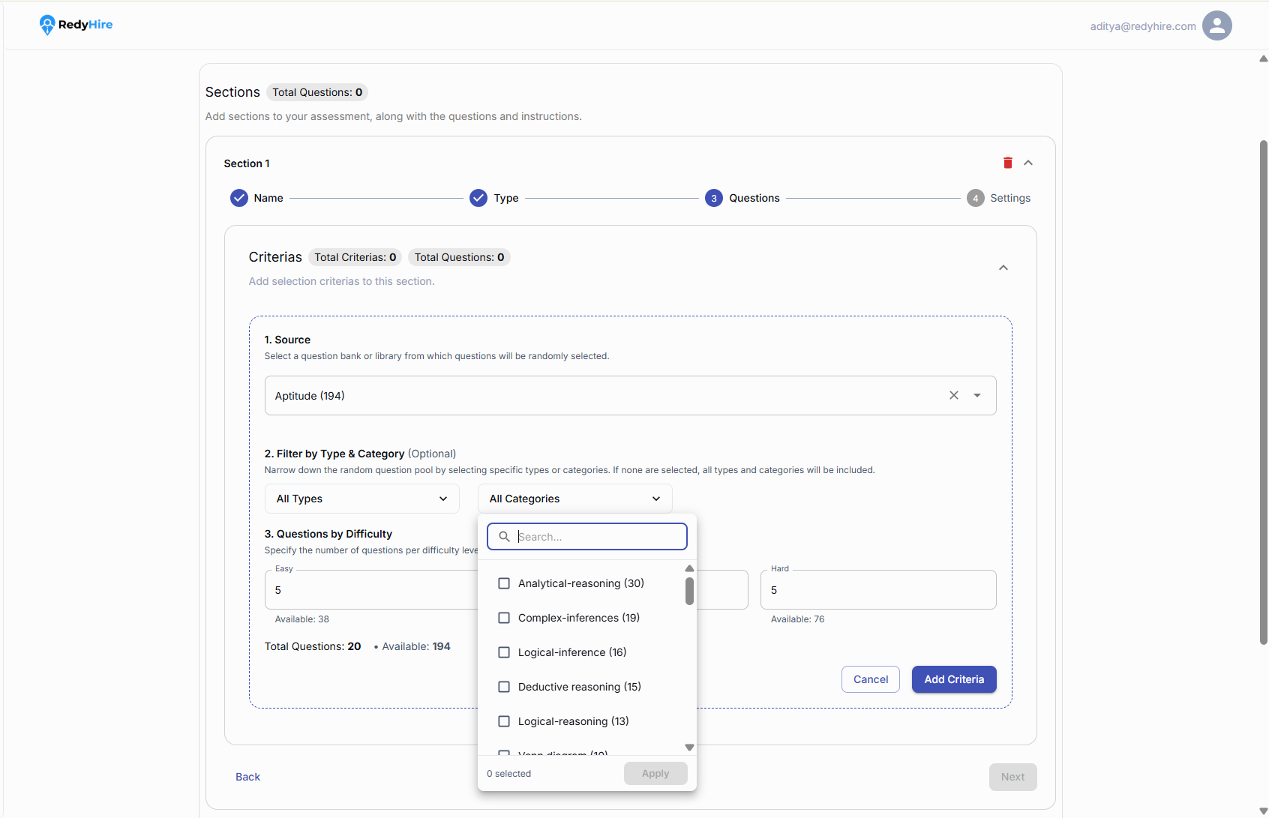
Task: Click the main page scrollbar thumb
Action: tap(1263, 392)
